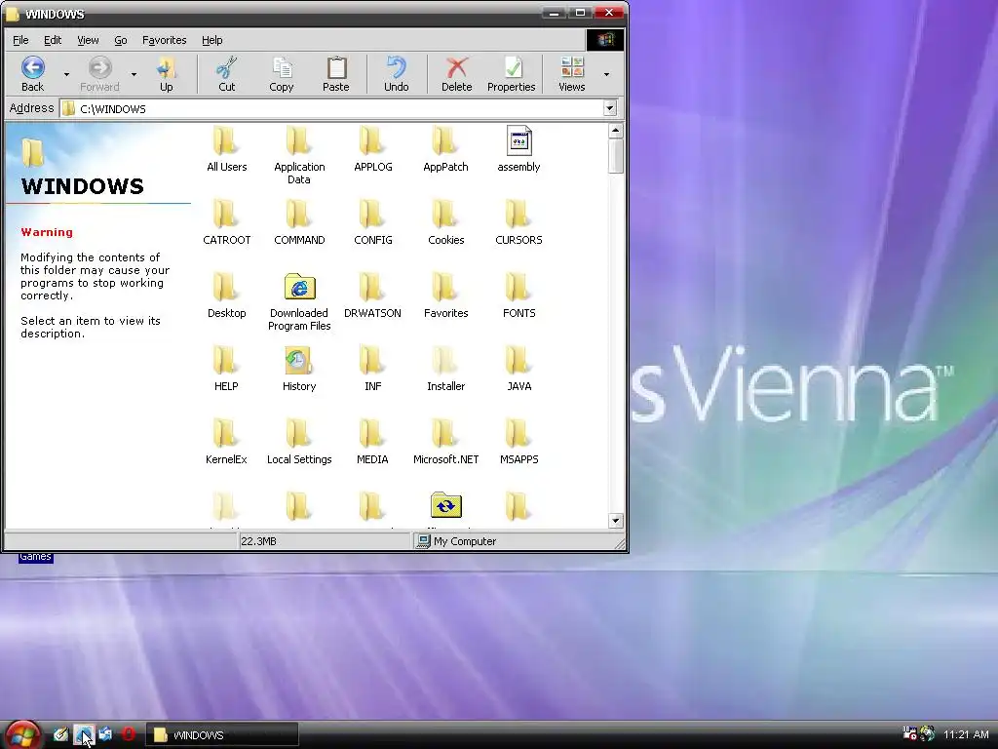This screenshot has height=749, width=998.
Task: Select the KernelEx folder
Action: pos(226,443)
